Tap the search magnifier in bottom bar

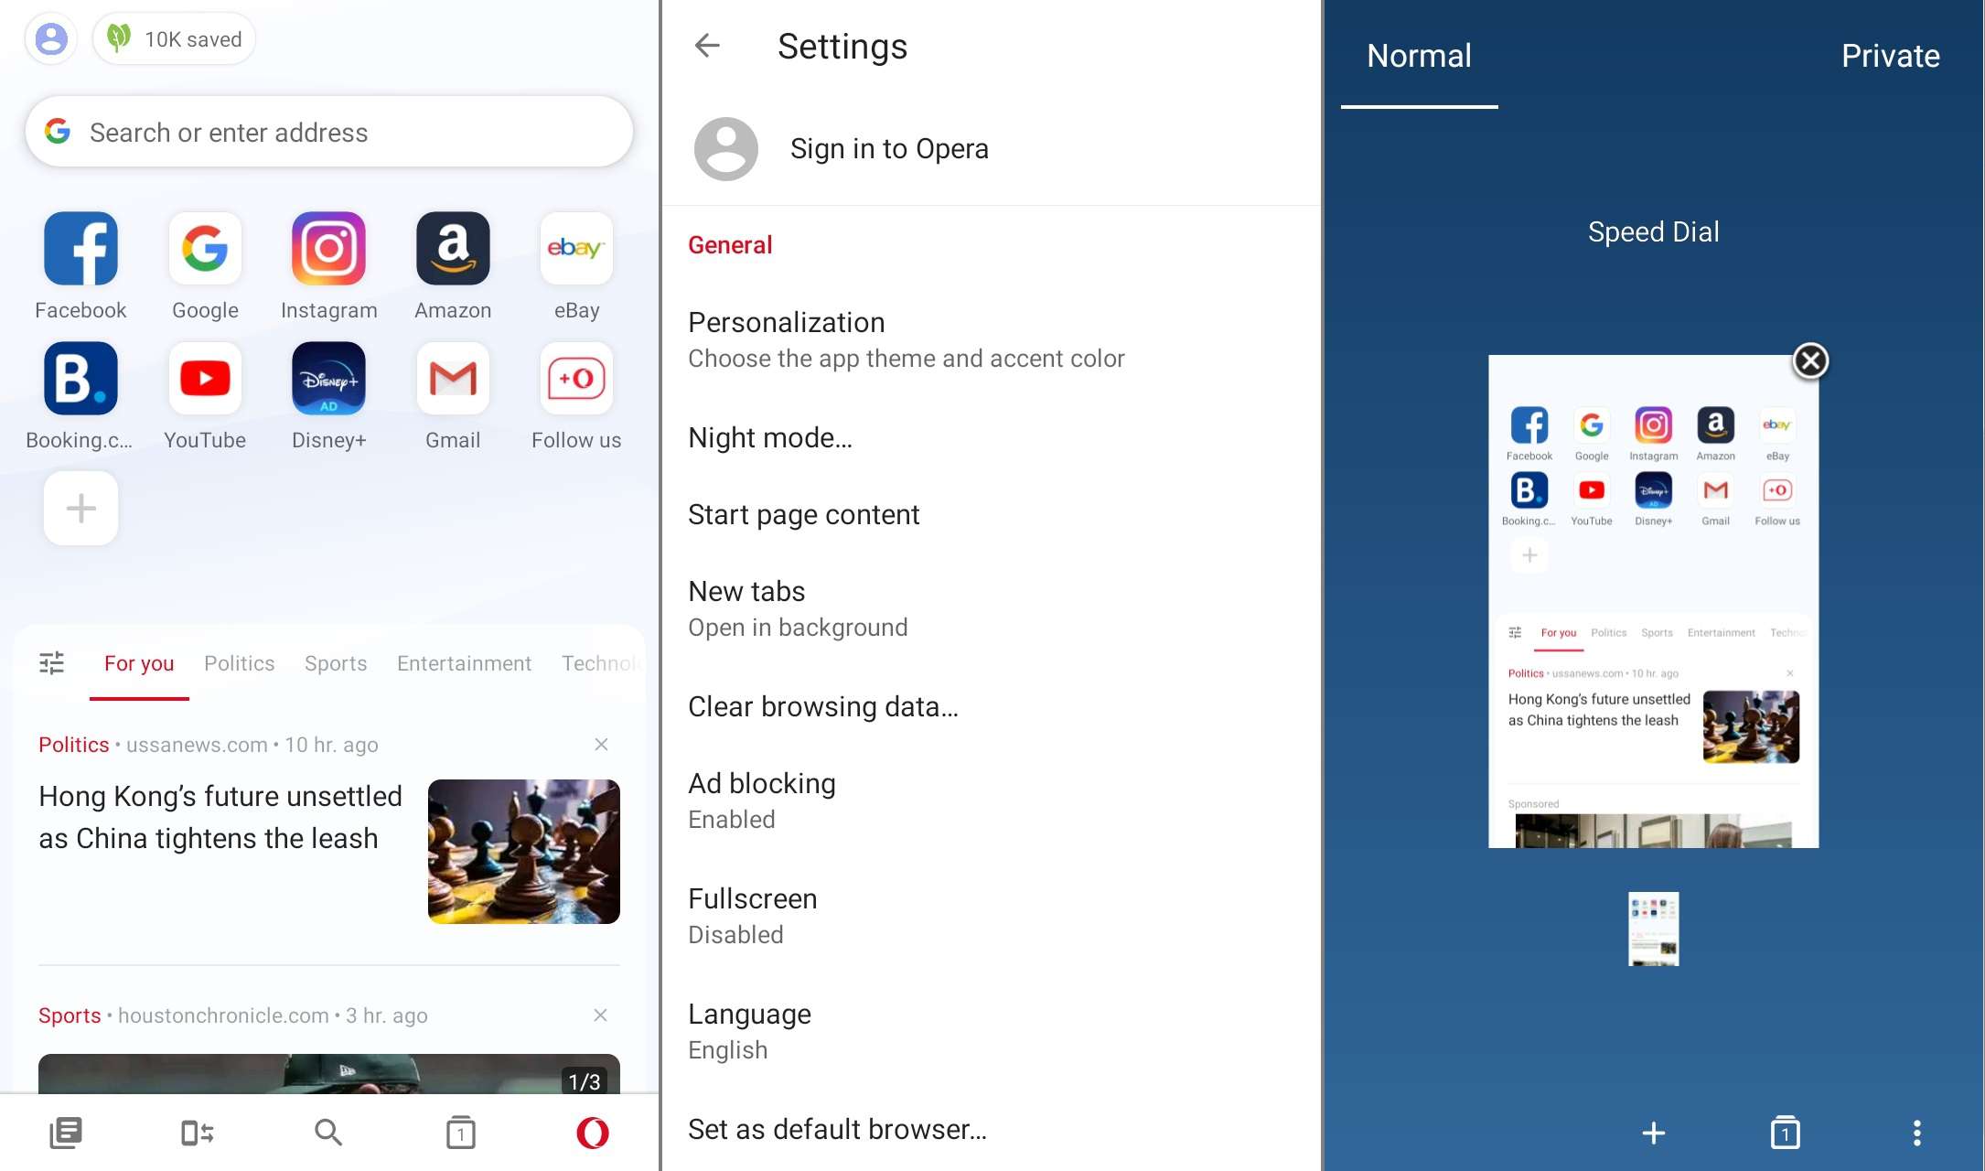tap(328, 1133)
